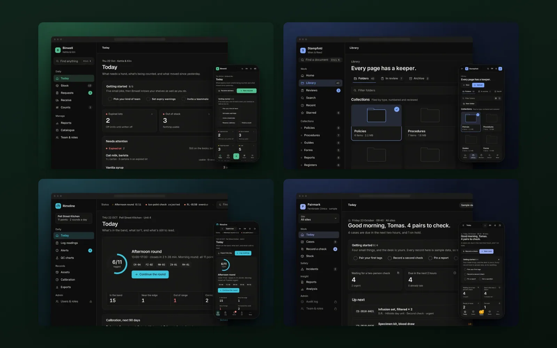
Task: Tap the grid view icon in Stampfold phone
Action: [x=496, y=98]
